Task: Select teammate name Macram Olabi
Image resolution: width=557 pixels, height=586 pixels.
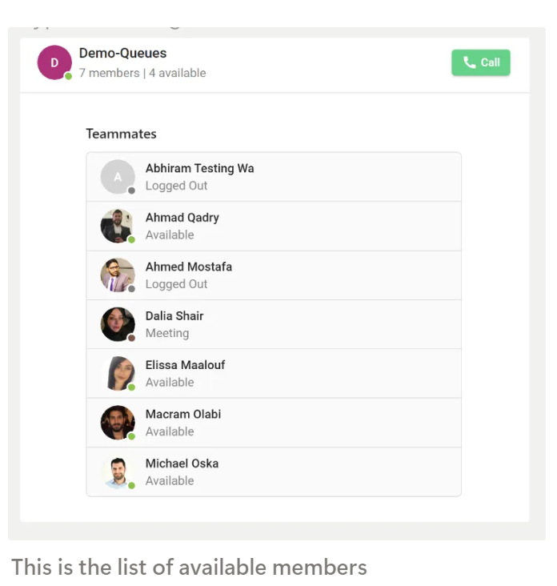Action: pos(183,414)
